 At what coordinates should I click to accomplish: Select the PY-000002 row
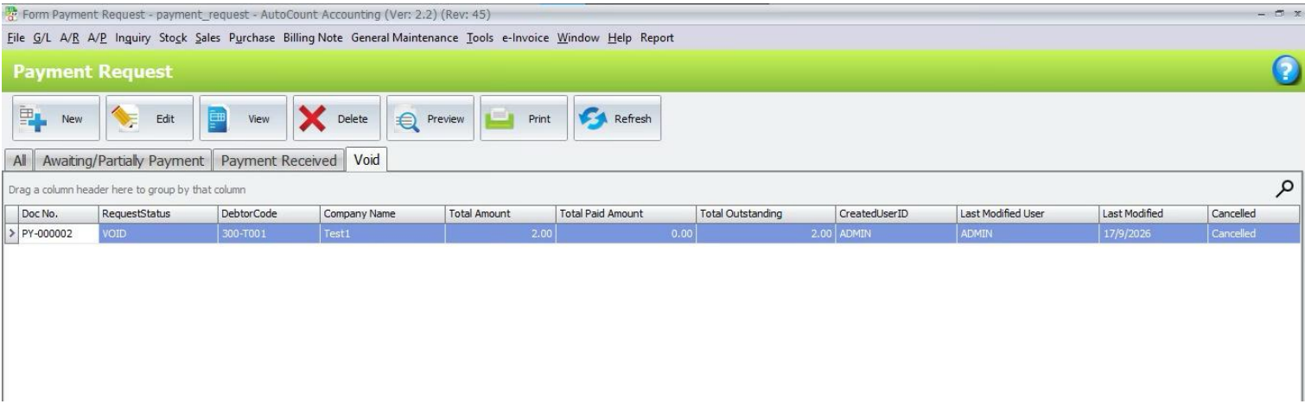(652, 230)
